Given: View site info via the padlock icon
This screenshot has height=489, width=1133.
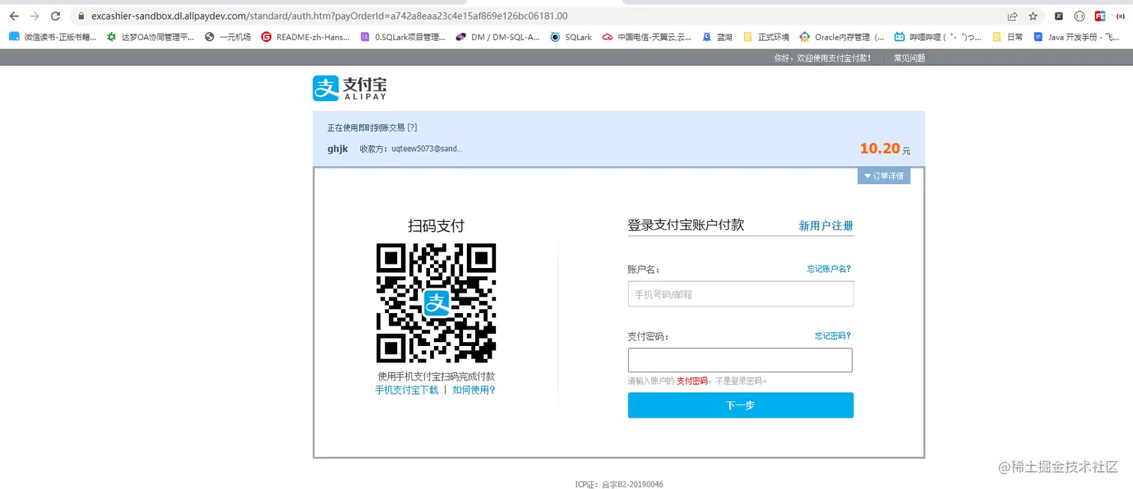Looking at the screenshot, I should (81, 16).
